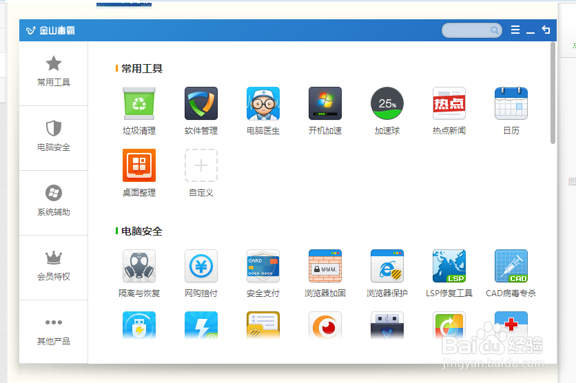
Task: Switch to 系统辅助 sidebar tab
Action: (54, 203)
